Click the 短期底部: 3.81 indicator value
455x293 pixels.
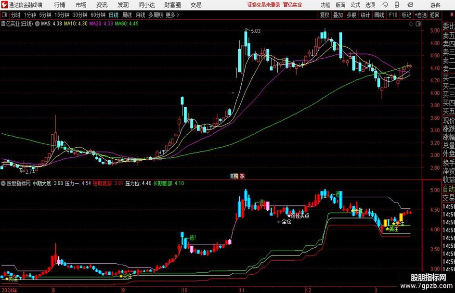pos(108,183)
